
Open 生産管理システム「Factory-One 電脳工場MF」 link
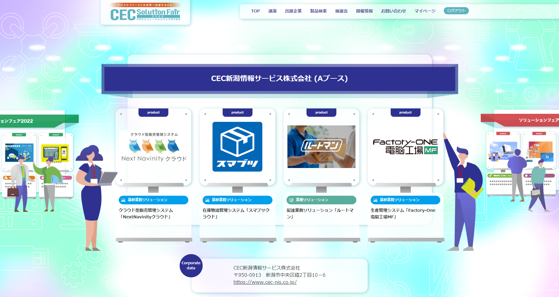coord(403,214)
